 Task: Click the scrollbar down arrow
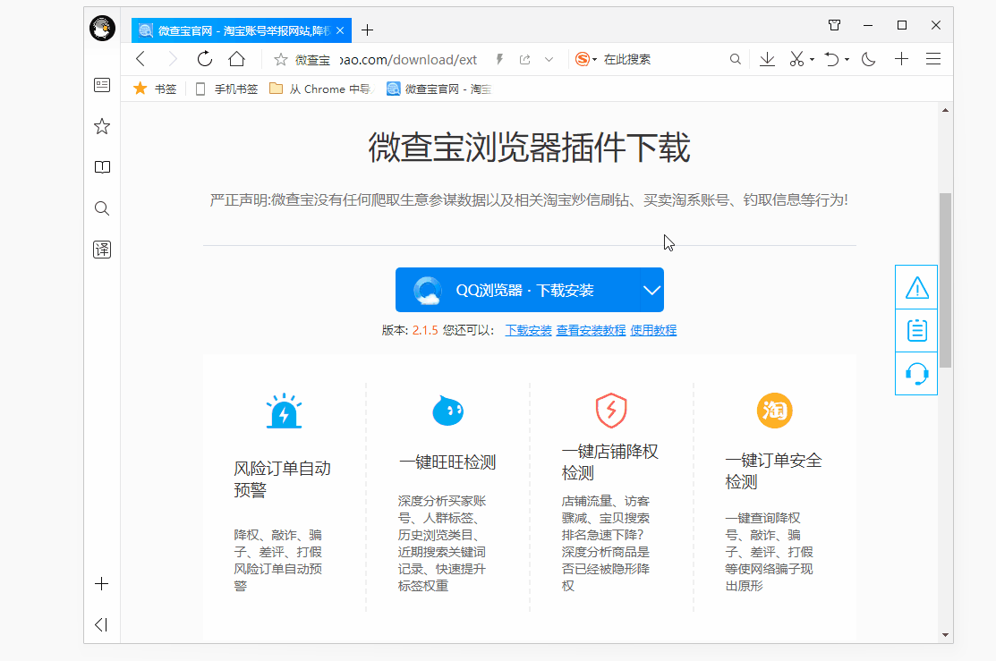(945, 634)
